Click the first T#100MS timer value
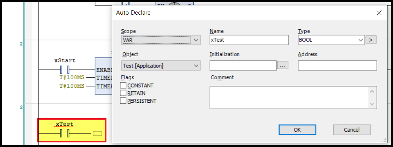The width and height of the screenshot is (393, 147). [x=72, y=77]
